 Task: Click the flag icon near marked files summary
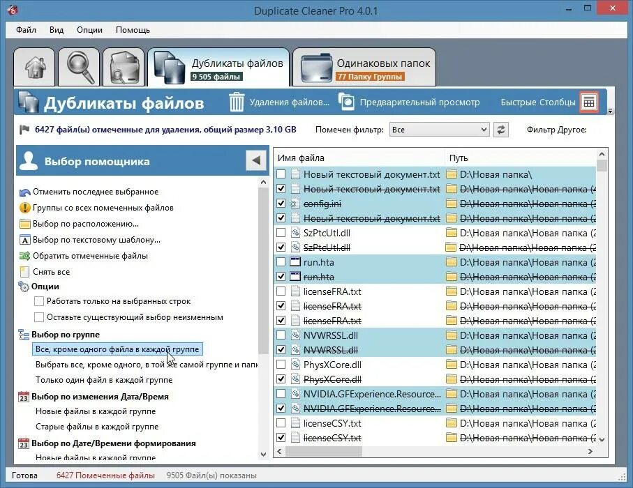point(24,130)
